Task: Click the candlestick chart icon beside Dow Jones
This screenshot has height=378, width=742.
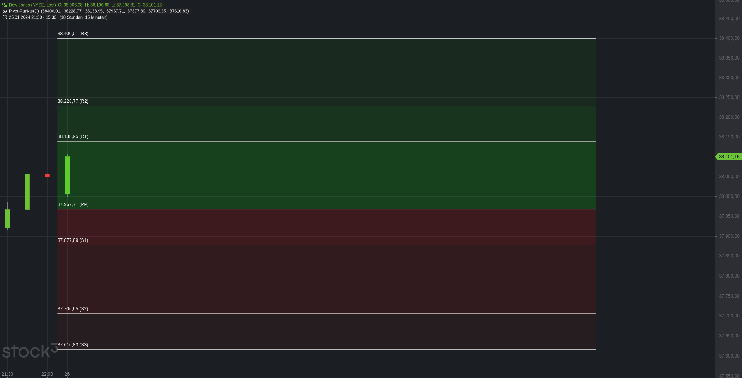Action: (5, 5)
